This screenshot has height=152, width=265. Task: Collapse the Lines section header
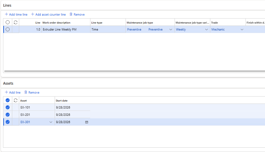point(7,5)
